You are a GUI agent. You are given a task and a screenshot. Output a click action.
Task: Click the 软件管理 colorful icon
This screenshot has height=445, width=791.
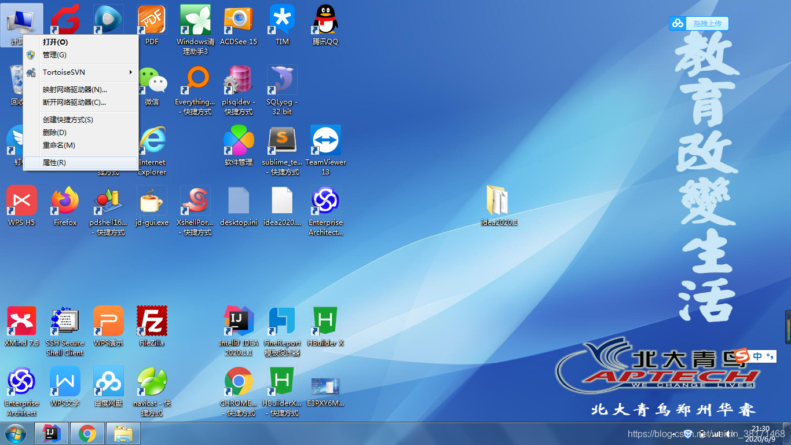pyautogui.click(x=238, y=141)
